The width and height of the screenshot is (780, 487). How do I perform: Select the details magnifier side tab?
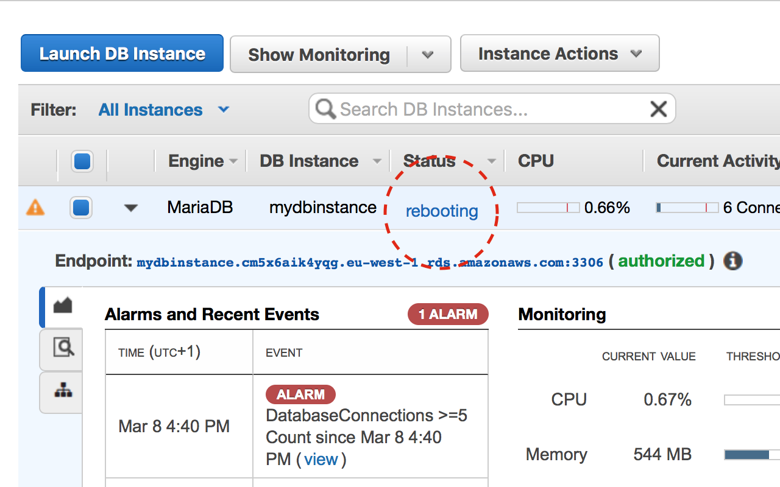(62, 348)
